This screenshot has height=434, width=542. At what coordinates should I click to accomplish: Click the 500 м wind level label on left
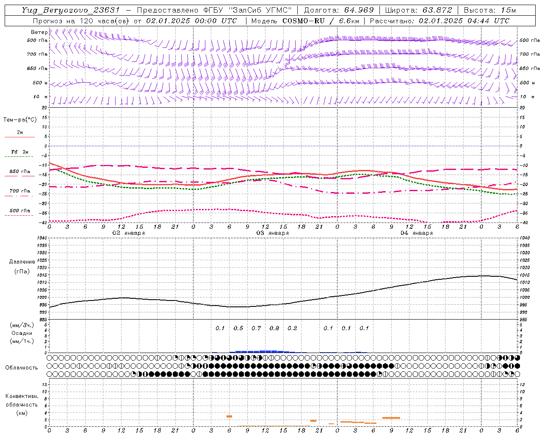40,83
